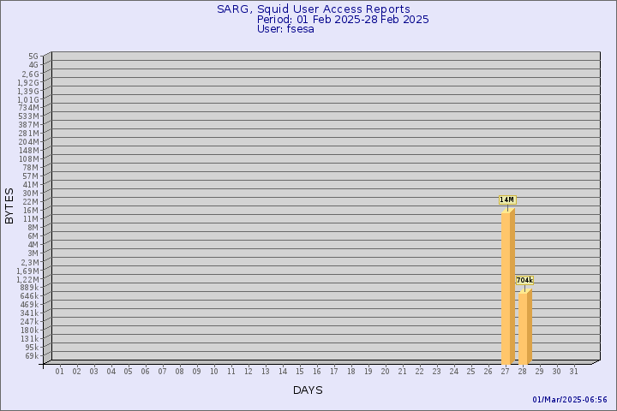Click the 5G tick on the bytes axis

coord(33,57)
